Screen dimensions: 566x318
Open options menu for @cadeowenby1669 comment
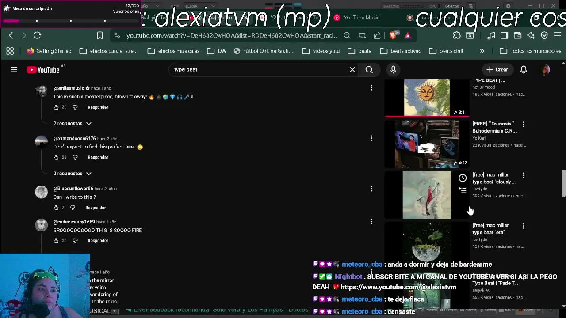click(x=371, y=222)
